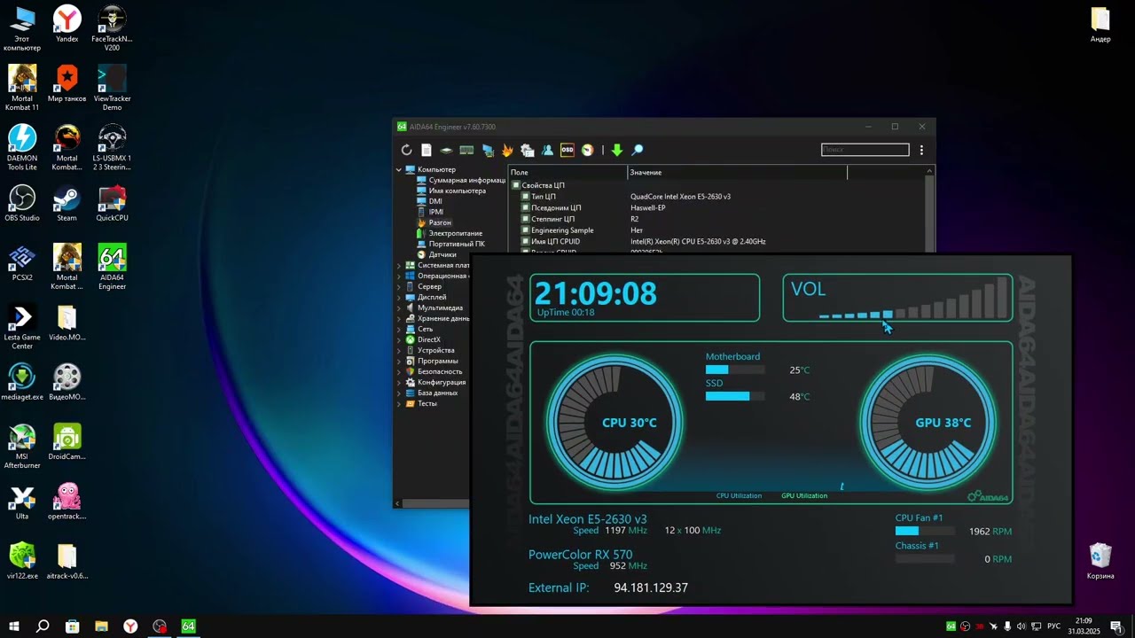The height and width of the screenshot is (638, 1135).
Task: Select the Разгон tree item
Action: click(x=434, y=222)
